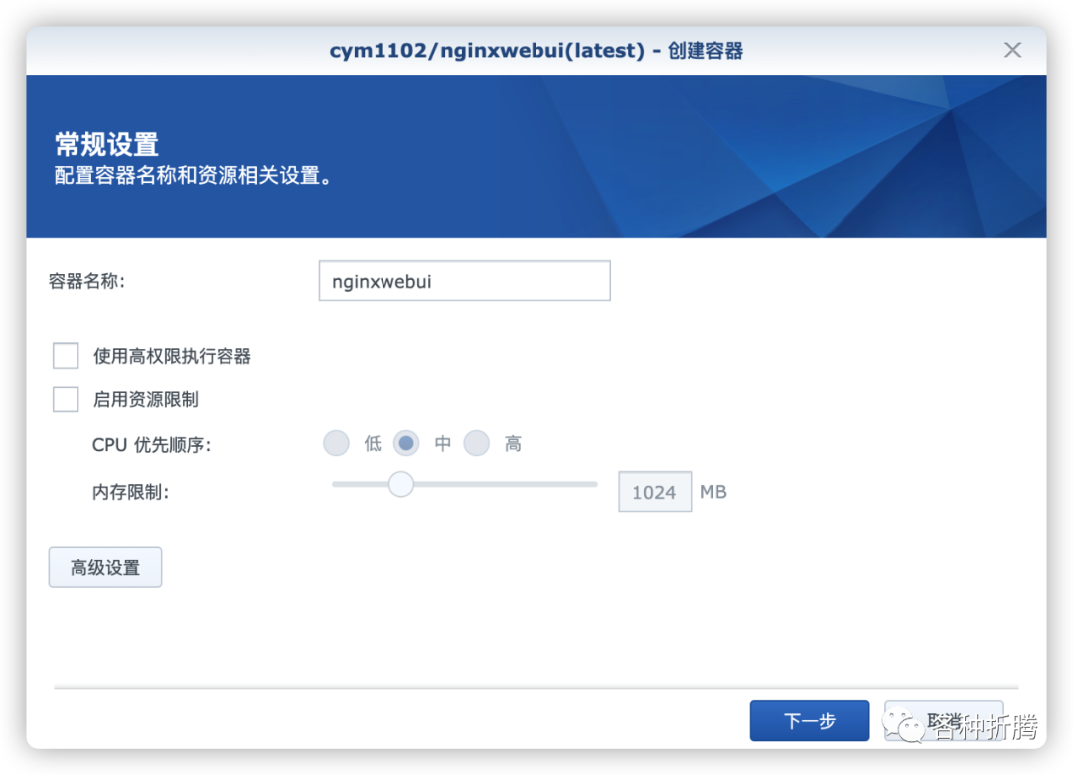The image size is (1073, 775).
Task: Enable 使用高权限执行容器 checkbox
Action: 66,356
